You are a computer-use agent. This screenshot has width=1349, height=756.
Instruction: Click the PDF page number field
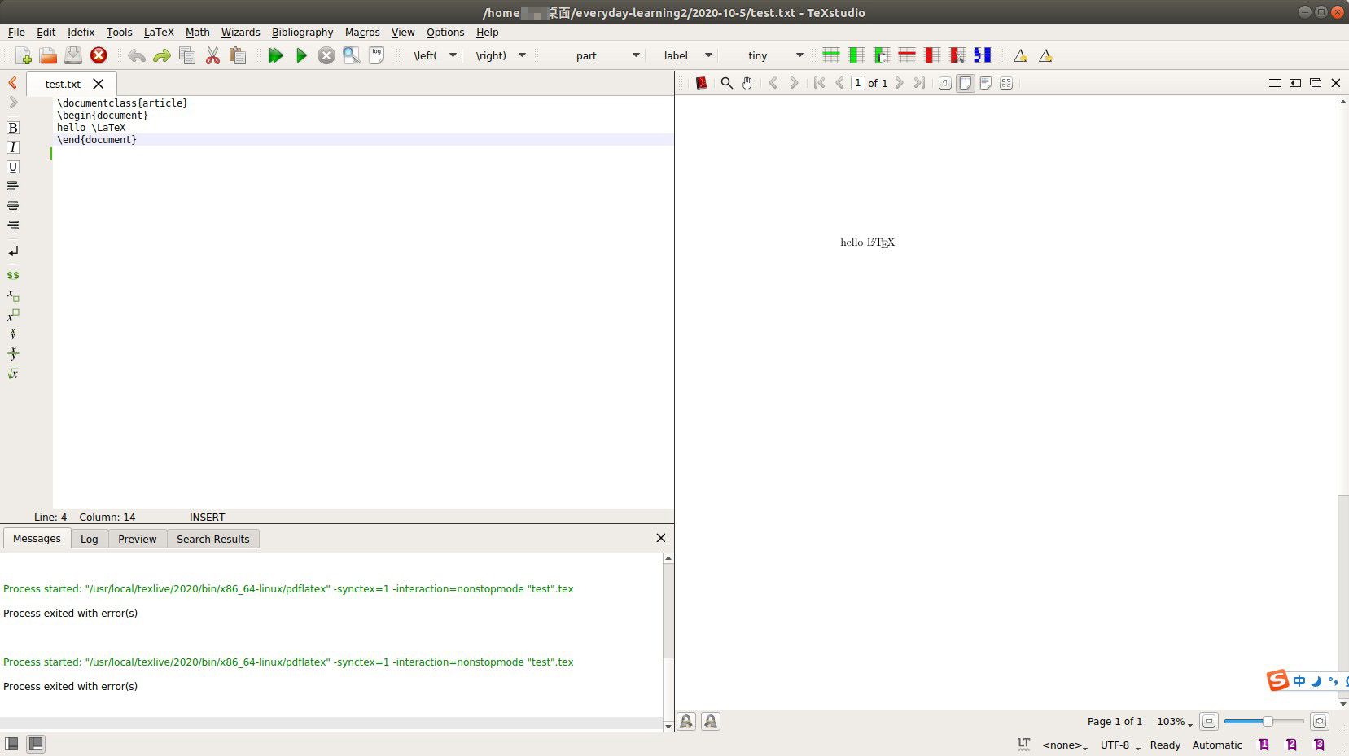click(x=857, y=83)
